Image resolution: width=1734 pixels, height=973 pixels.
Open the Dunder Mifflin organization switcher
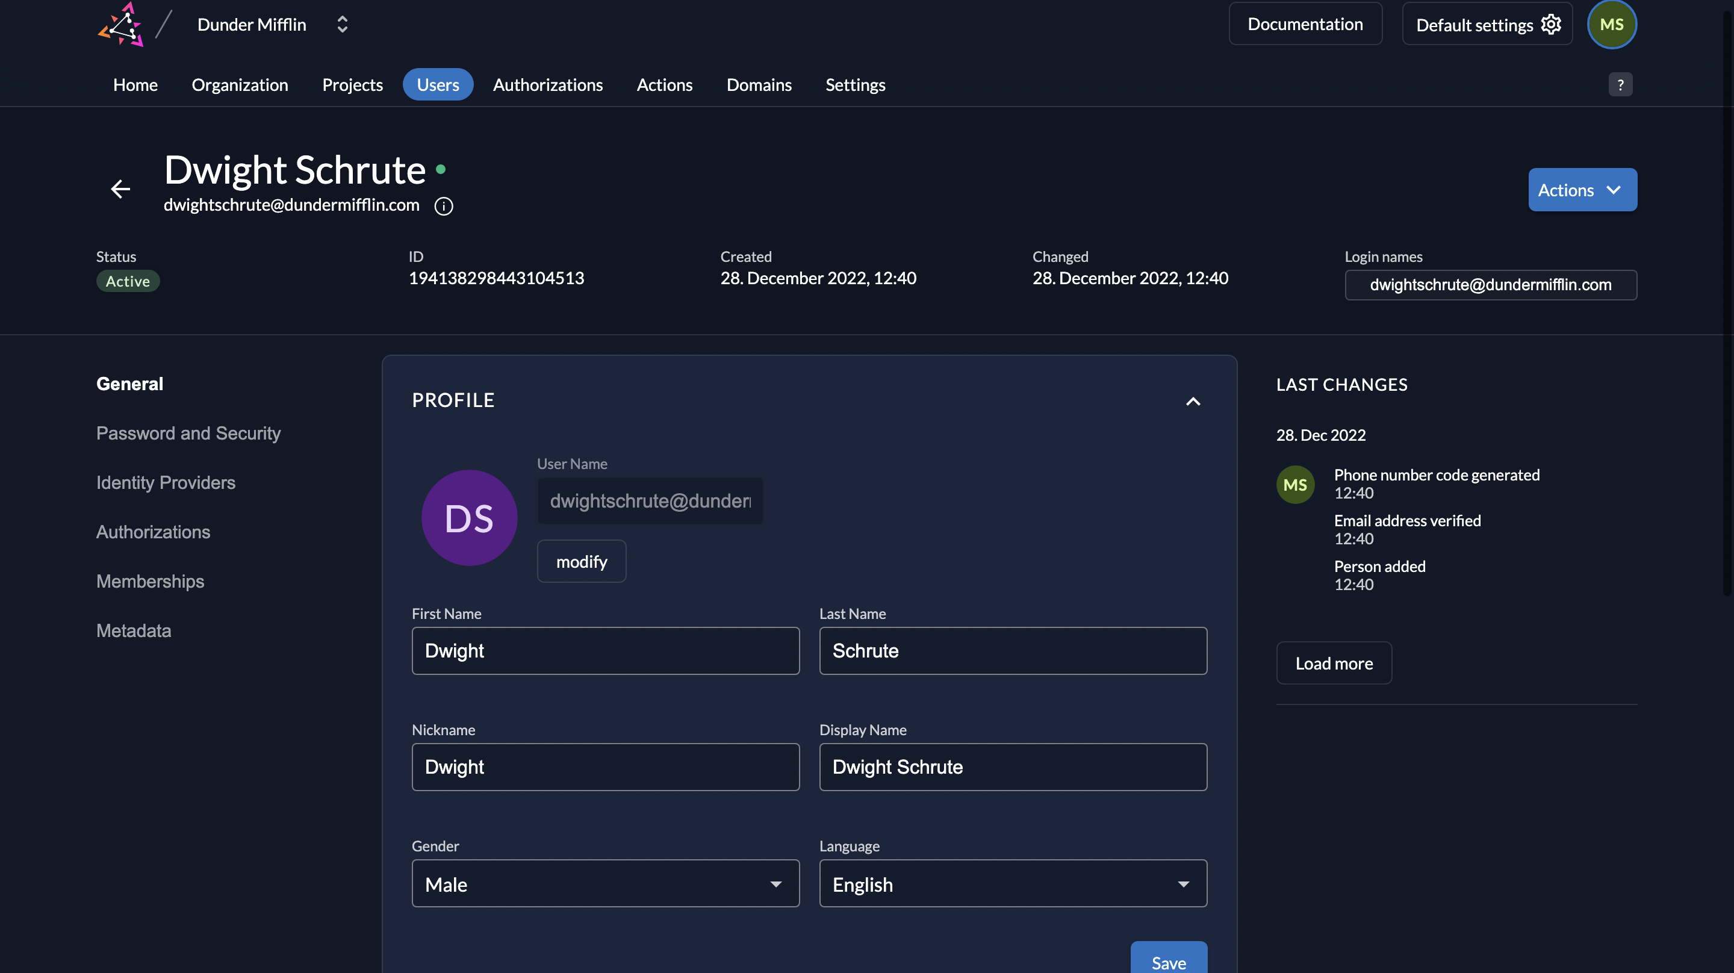pos(342,25)
